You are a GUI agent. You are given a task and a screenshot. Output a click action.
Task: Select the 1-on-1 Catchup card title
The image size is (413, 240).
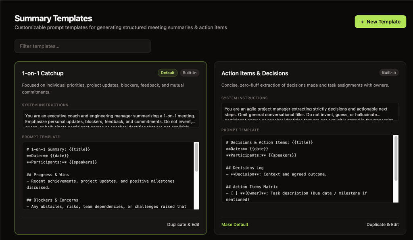(x=43, y=73)
